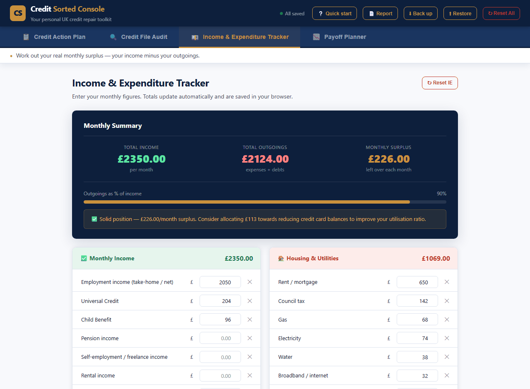Select Income & Expenditure Tracker tab
This screenshot has height=389, width=530.
240,37
